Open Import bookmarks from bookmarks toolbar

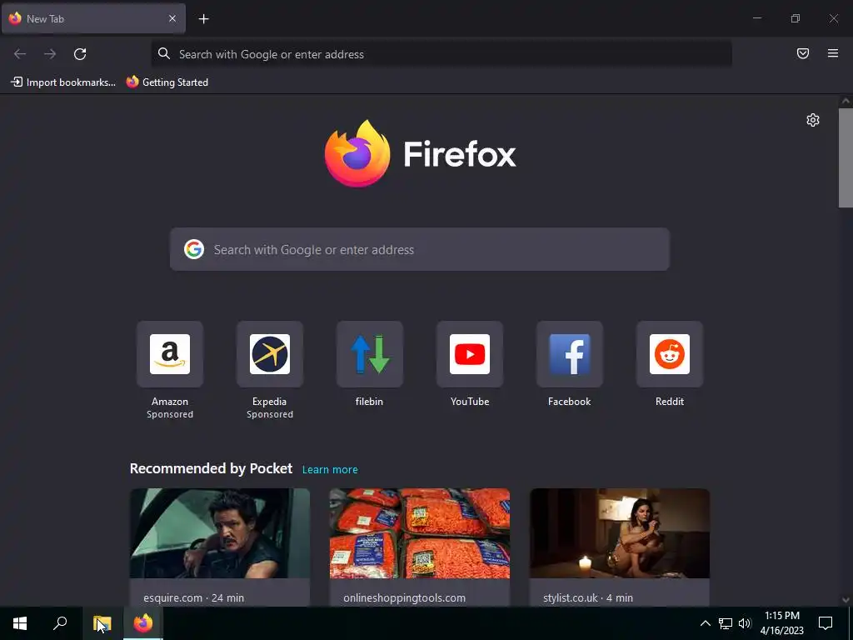63,82
